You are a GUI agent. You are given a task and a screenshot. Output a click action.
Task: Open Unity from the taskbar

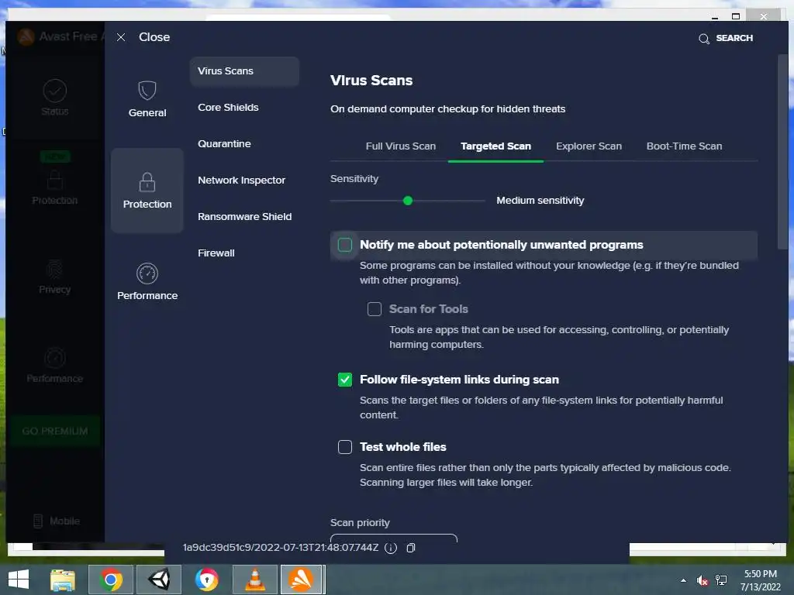click(x=159, y=580)
